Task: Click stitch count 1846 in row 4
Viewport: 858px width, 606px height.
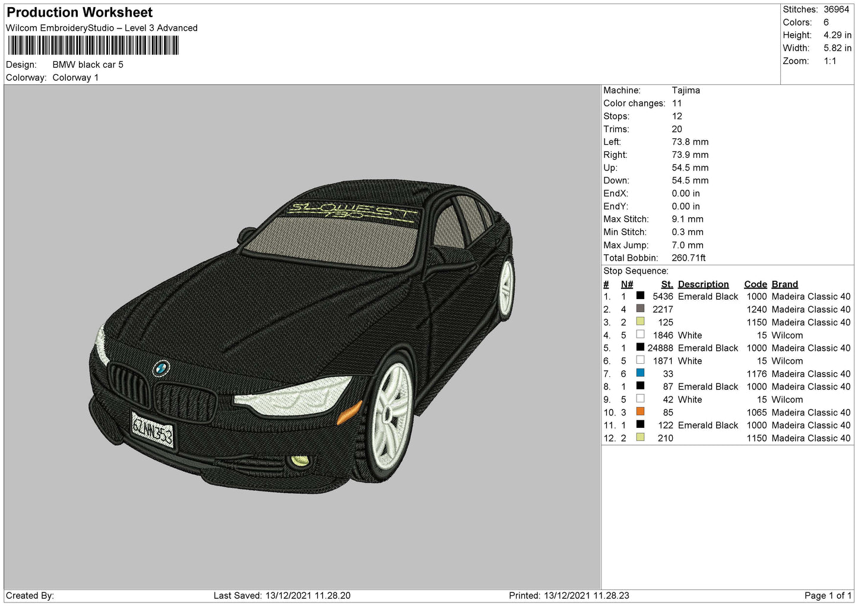Action: 663,335
